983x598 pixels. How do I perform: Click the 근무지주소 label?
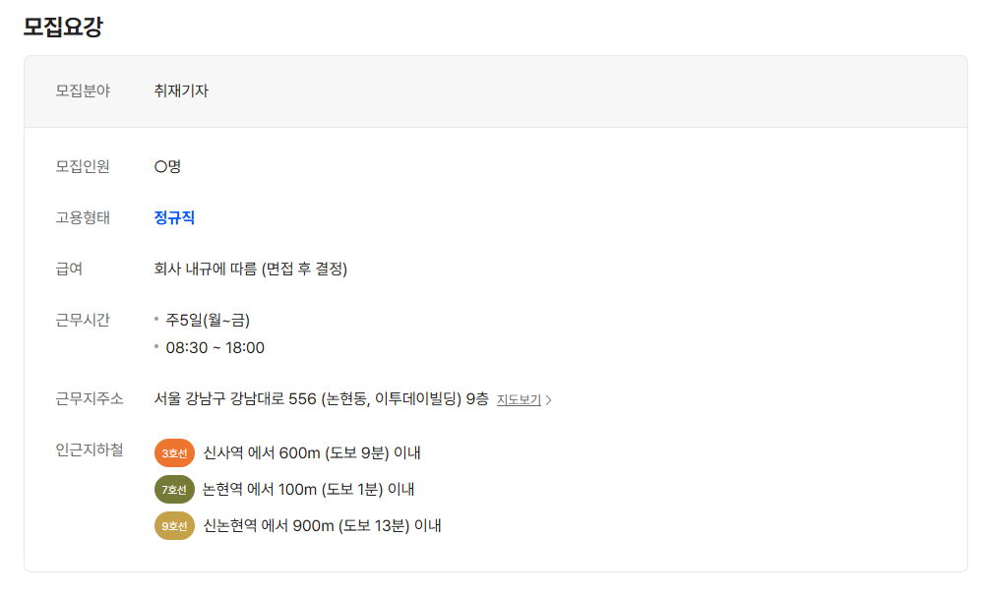[x=90, y=398]
